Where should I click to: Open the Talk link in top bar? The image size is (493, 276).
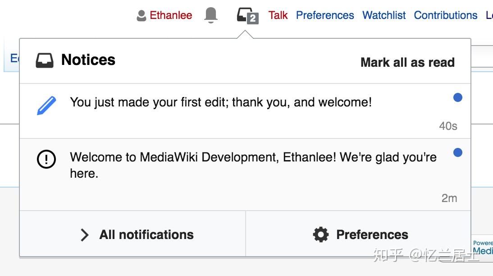278,15
